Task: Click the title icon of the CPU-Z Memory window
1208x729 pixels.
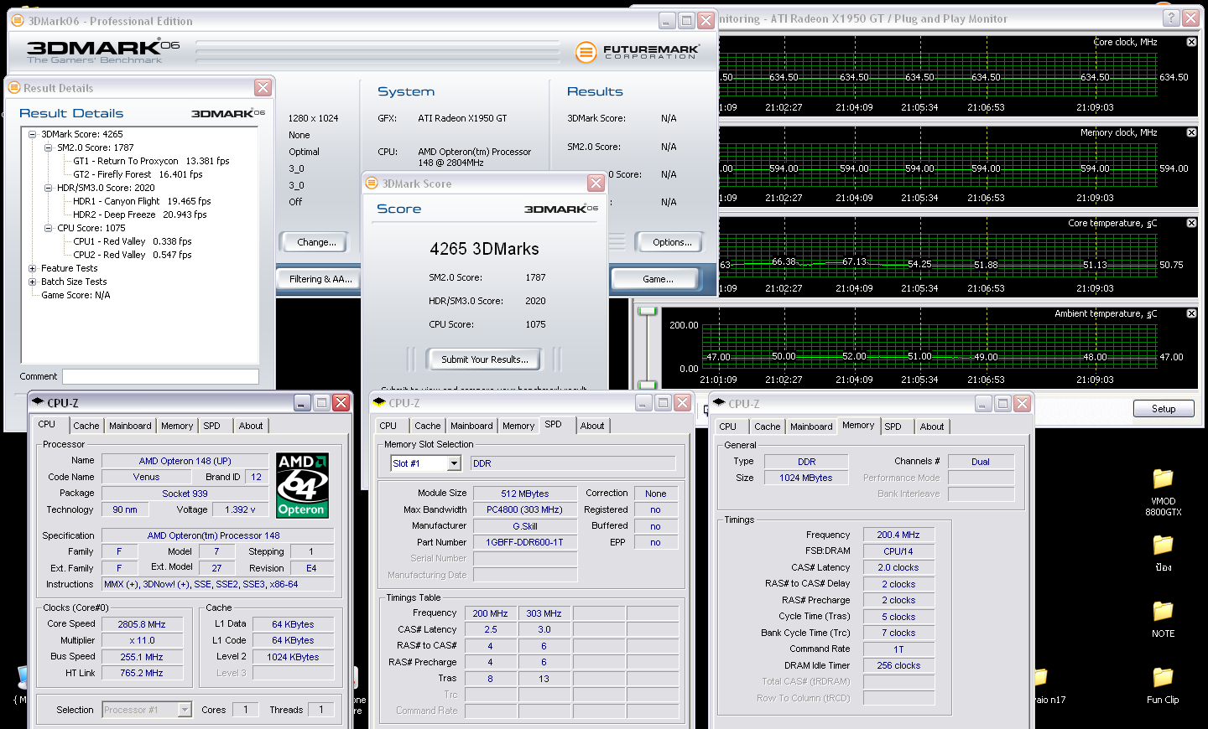Action: 719,404
